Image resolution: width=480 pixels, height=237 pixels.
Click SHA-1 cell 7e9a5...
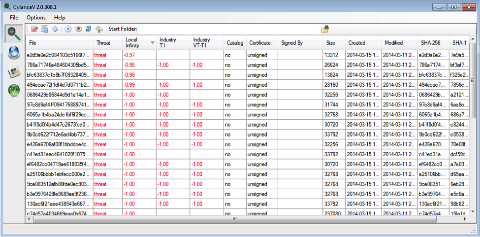click(x=458, y=55)
